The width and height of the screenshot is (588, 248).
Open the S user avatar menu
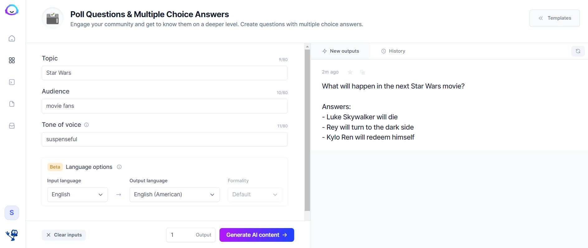click(x=12, y=213)
